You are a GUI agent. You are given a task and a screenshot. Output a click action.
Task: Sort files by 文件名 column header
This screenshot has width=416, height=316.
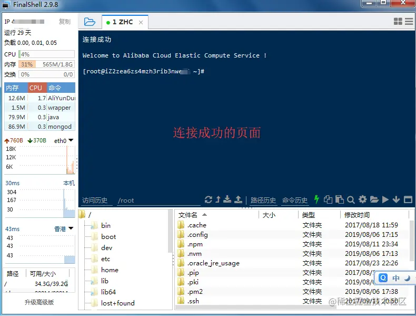(216, 215)
